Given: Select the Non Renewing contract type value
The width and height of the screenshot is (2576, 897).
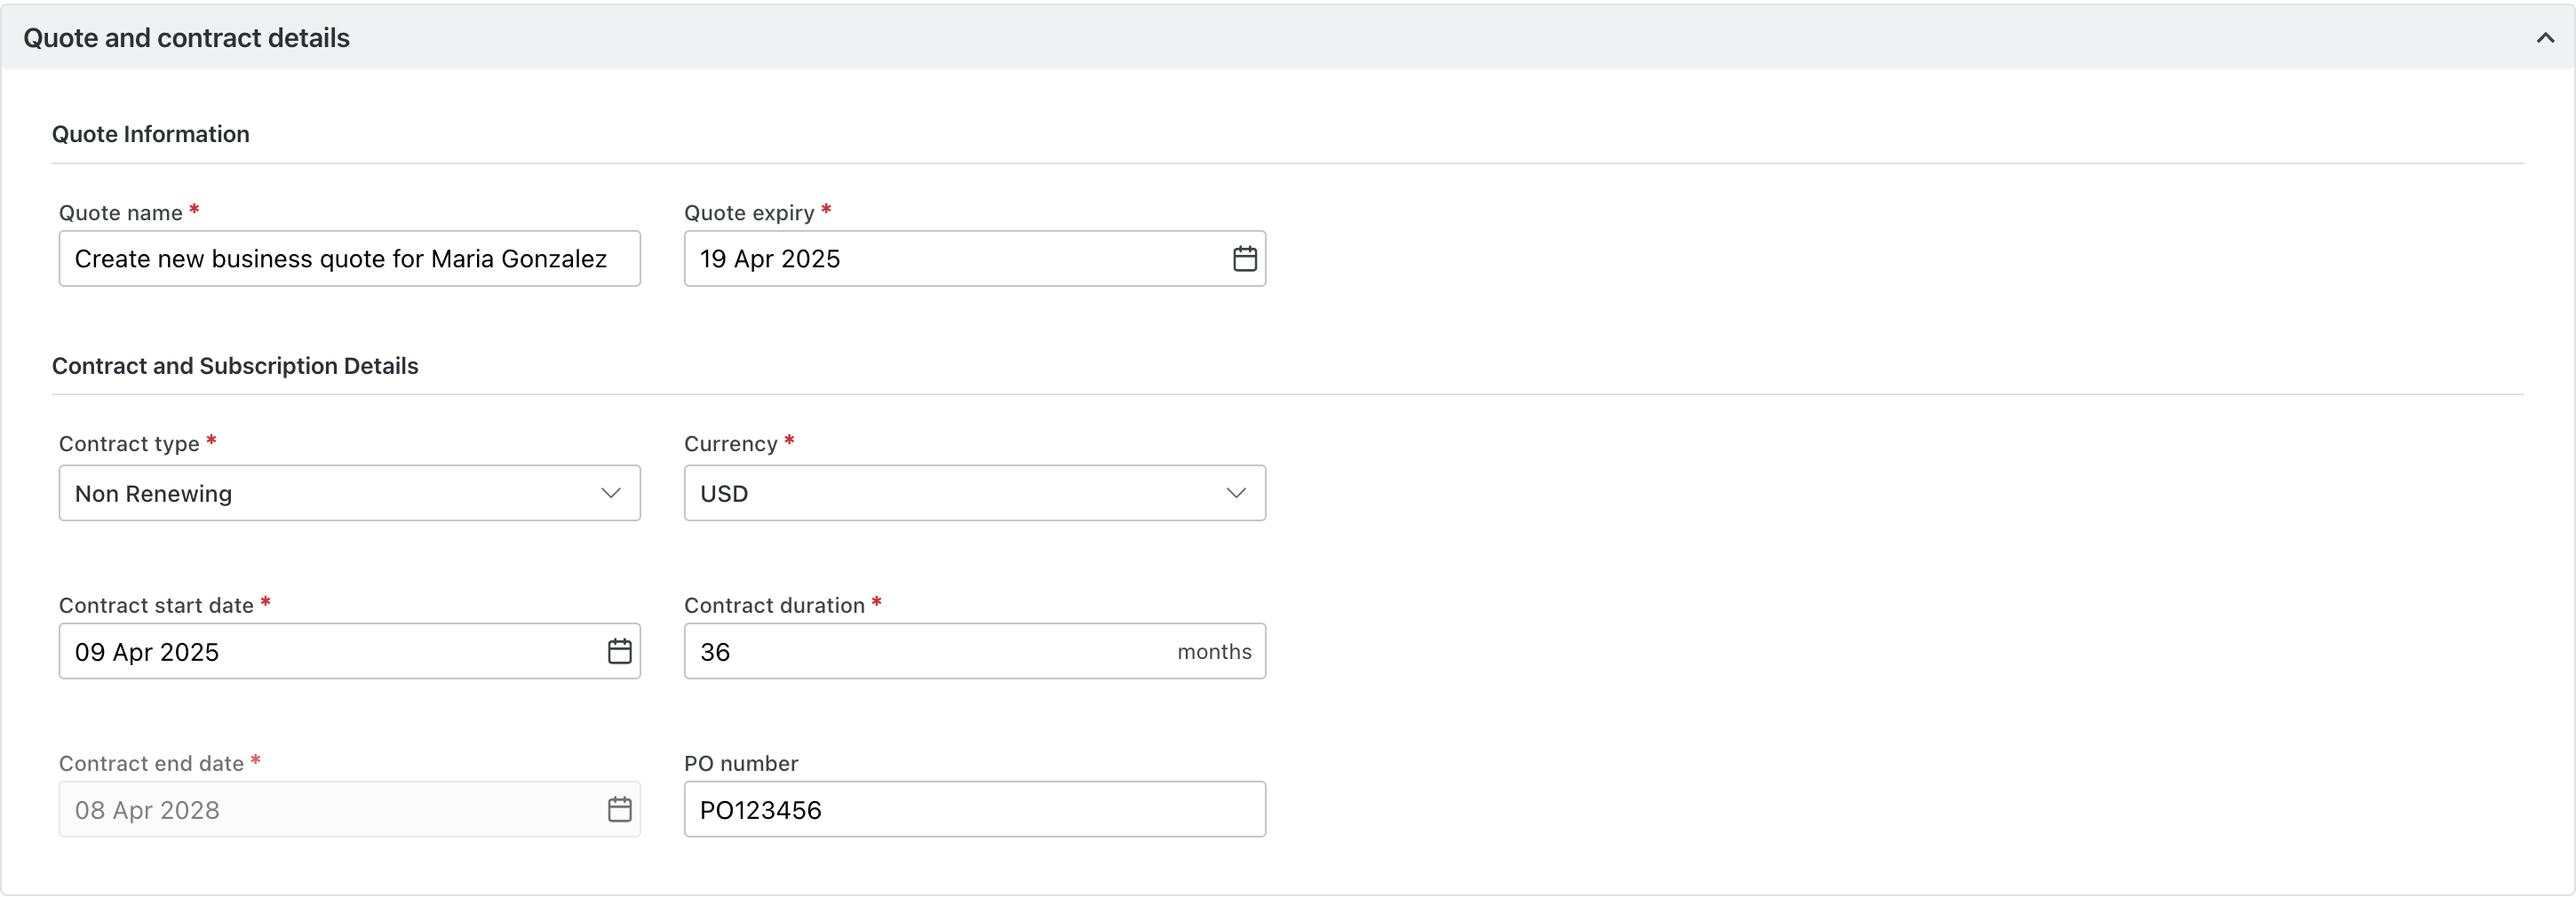Looking at the screenshot, I should point(153,494).
